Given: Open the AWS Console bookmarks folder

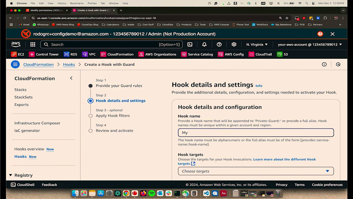Looking at the screenshot, I should (219, 25).
